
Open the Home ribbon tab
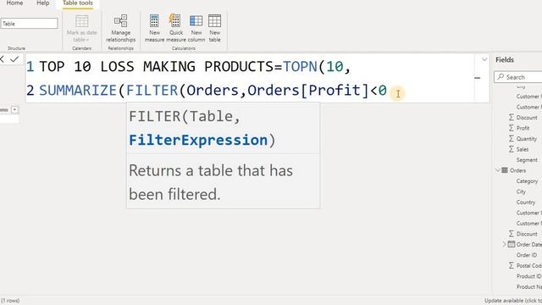click(x=14, y=3)
